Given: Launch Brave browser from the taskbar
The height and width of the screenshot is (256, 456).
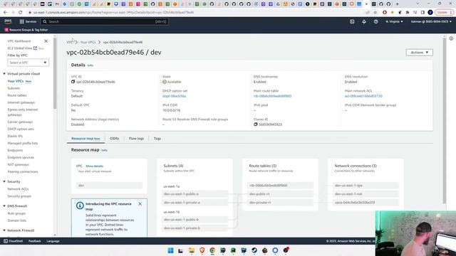Looking at the screenshot, I should point(202,250).
